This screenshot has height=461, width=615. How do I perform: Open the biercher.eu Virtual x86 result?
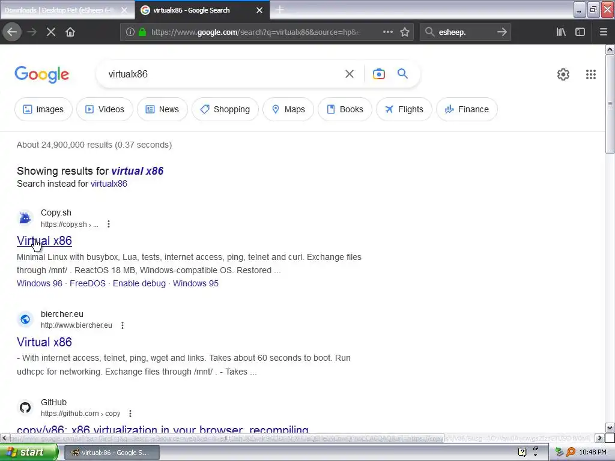pyautogui.click(x=44, y=342)
